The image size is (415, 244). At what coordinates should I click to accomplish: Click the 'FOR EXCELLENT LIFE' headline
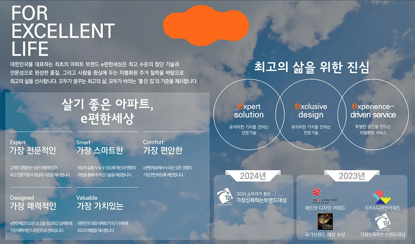pos(63,31)
